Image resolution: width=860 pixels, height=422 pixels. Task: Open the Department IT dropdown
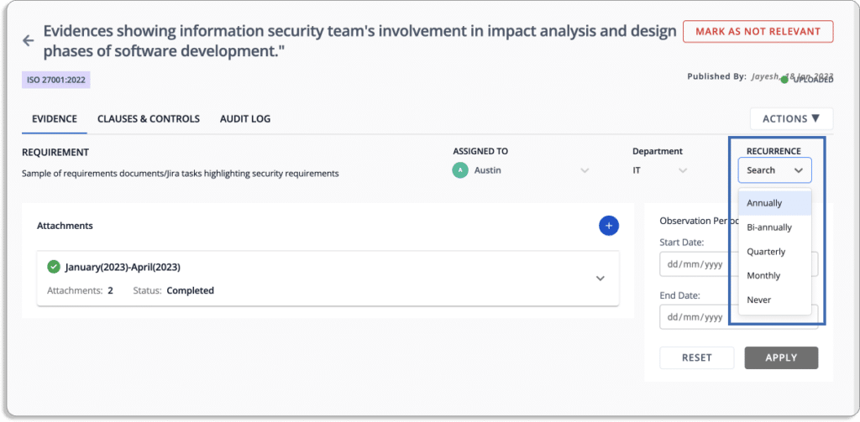pyautogui.click(x=660, y=170)
